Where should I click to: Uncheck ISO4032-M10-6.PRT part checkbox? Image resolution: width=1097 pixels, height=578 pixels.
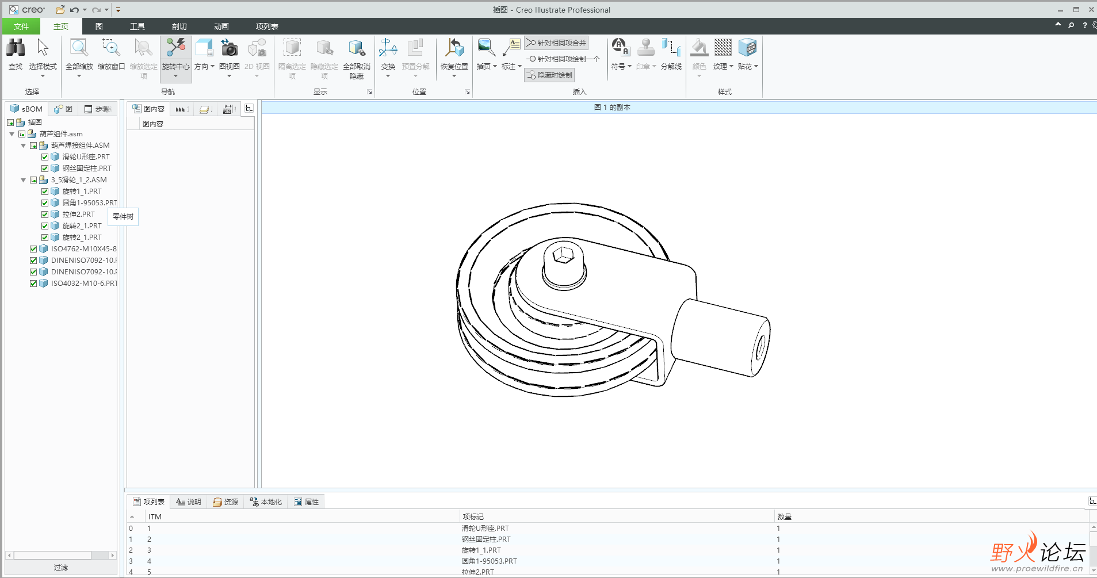33,284
